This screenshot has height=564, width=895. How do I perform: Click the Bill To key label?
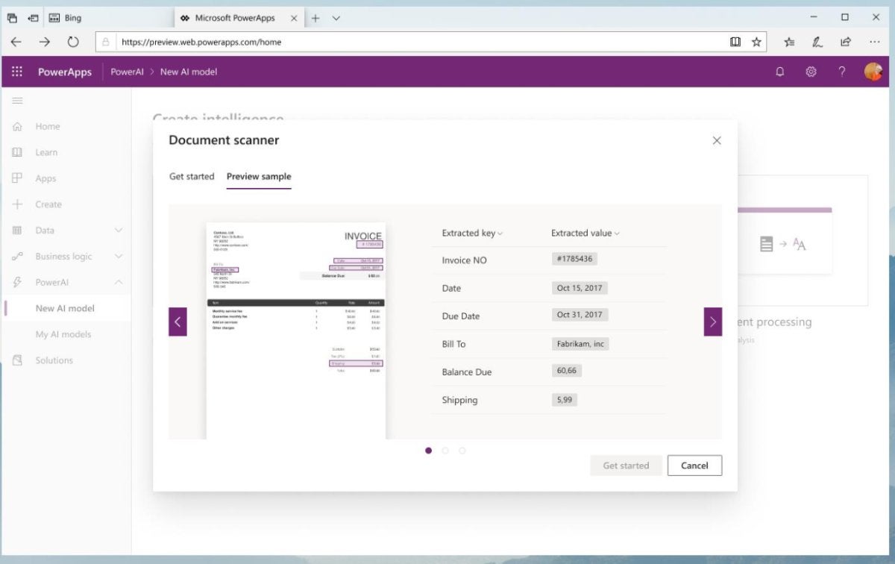point(454,344)
